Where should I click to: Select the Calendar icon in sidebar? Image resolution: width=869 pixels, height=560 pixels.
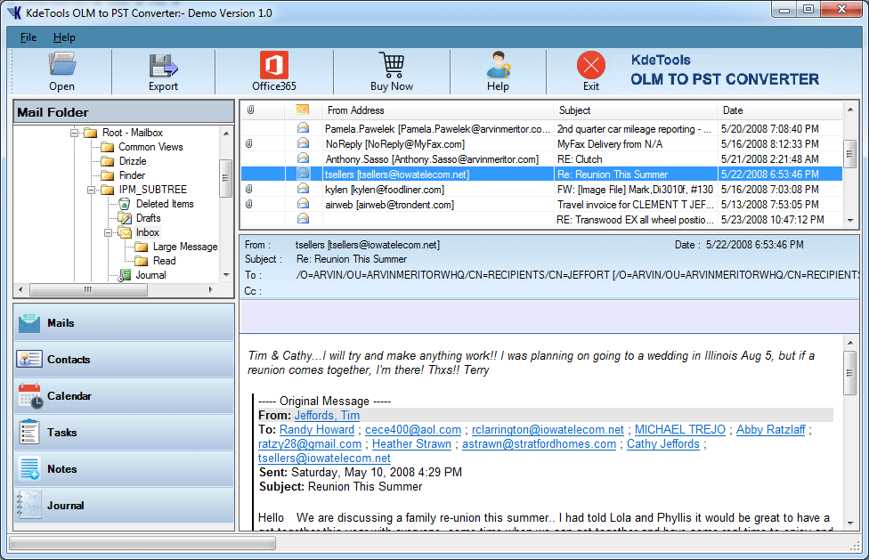point(30,395)
